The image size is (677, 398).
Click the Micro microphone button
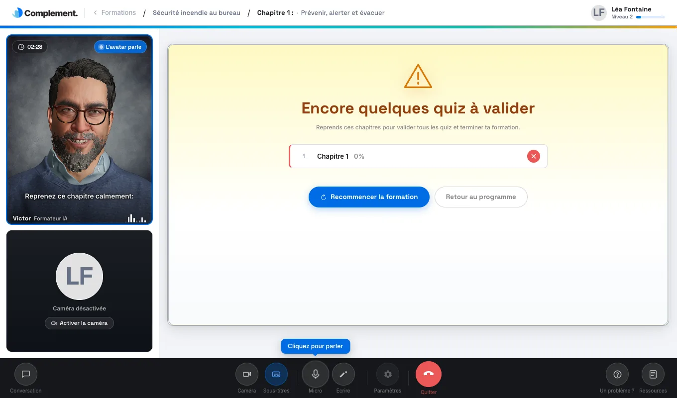pos(315,374)
